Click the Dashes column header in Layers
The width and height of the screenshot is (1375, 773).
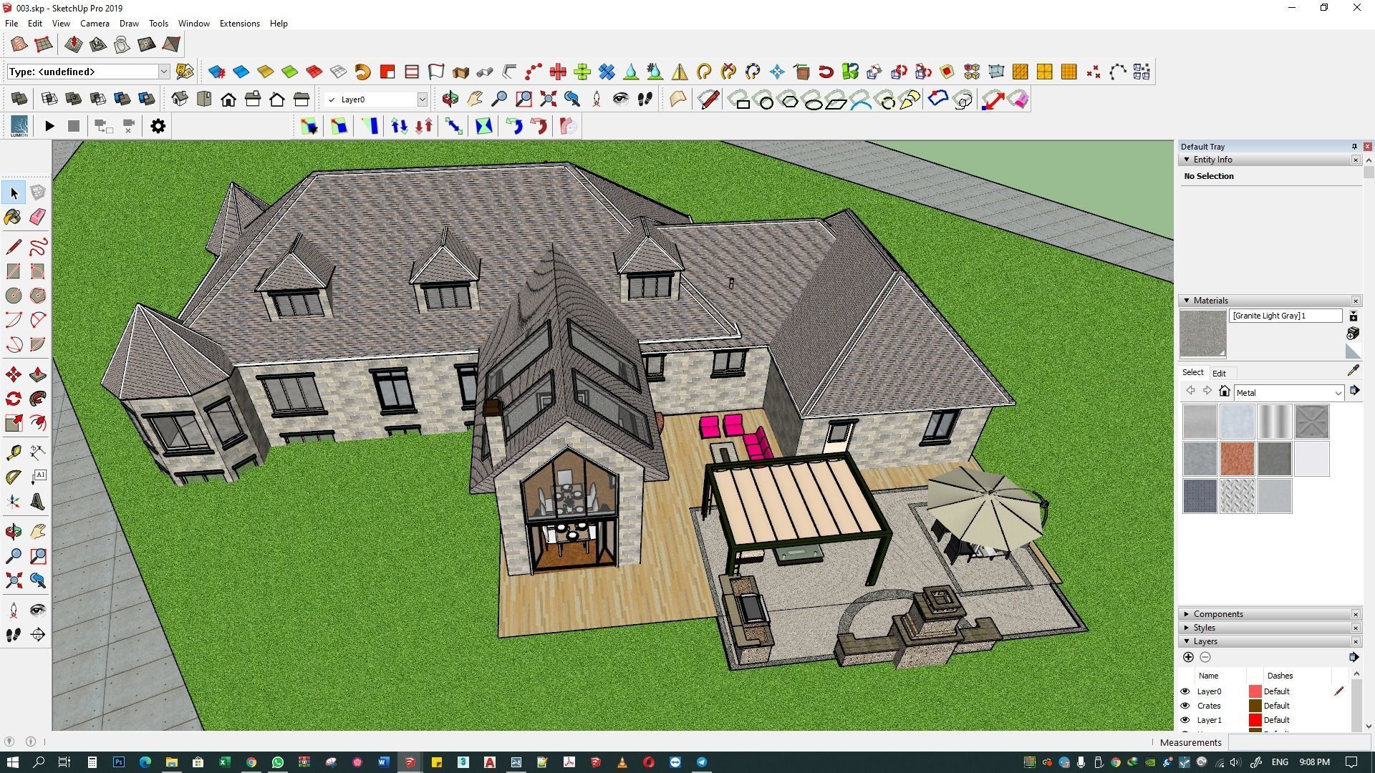1280,676
